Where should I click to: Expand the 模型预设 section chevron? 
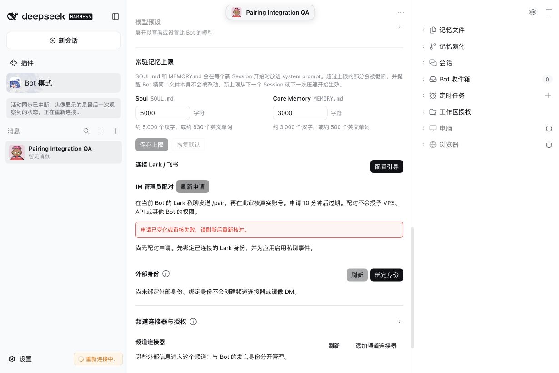click(x=399, y=27)
